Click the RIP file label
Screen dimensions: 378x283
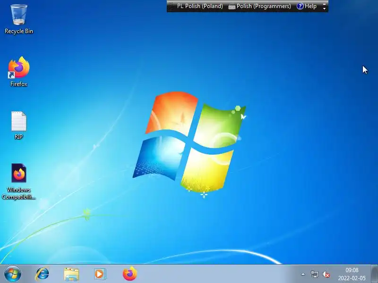pos(18,137)
